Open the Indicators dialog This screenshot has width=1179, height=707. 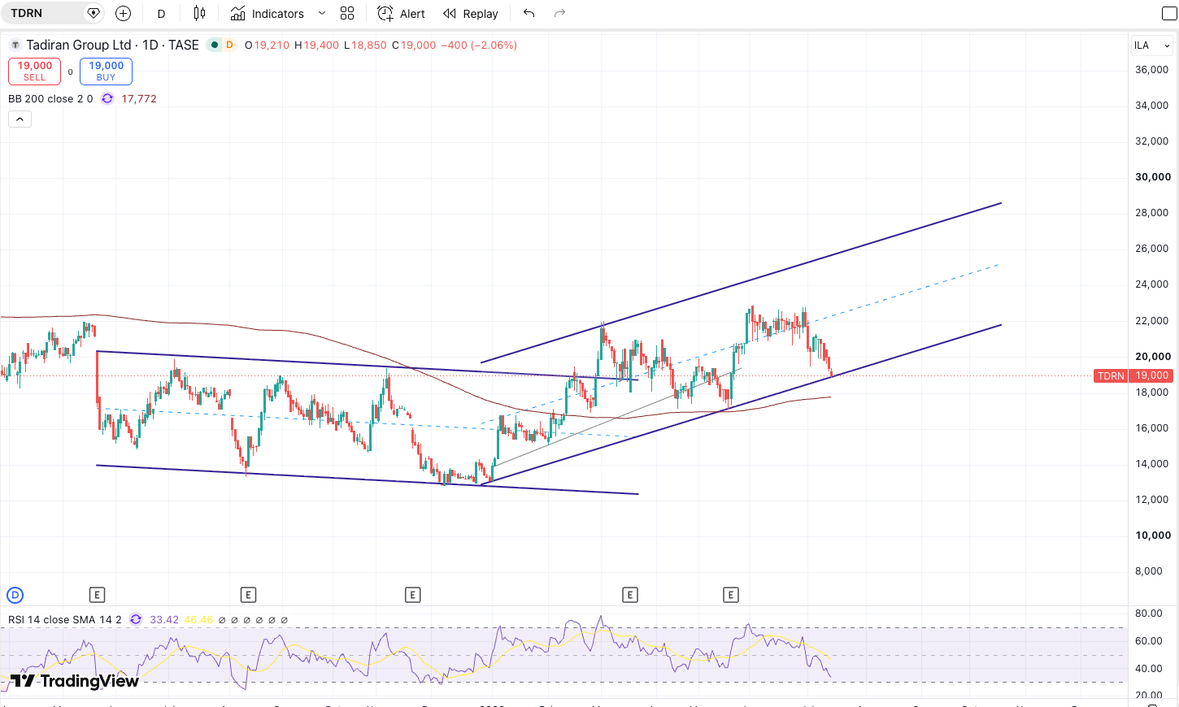pyautogui.click(x=267, y=14)
